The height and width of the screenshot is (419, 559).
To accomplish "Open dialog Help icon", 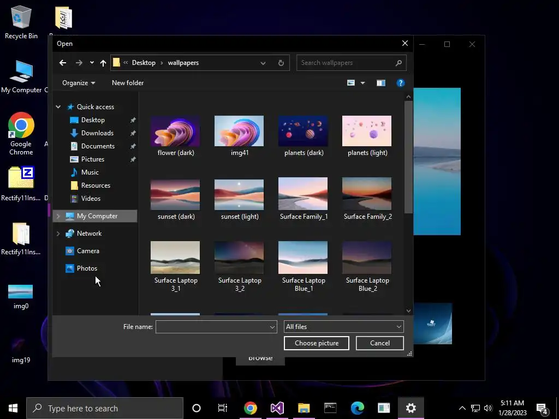I will (x=400, y=83).
